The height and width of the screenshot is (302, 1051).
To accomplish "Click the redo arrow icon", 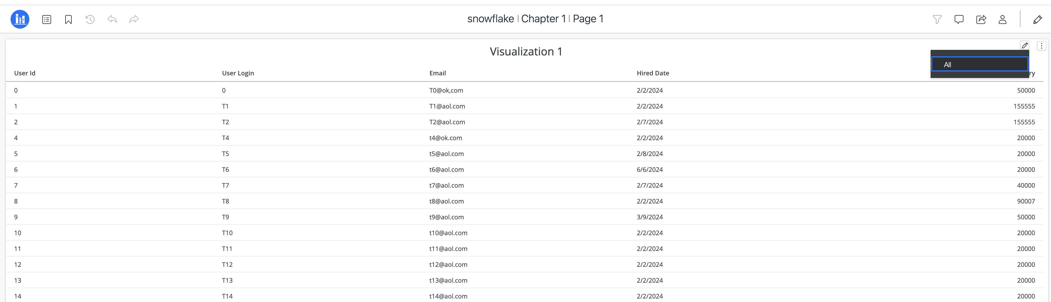I will click(x=134, y=19).
